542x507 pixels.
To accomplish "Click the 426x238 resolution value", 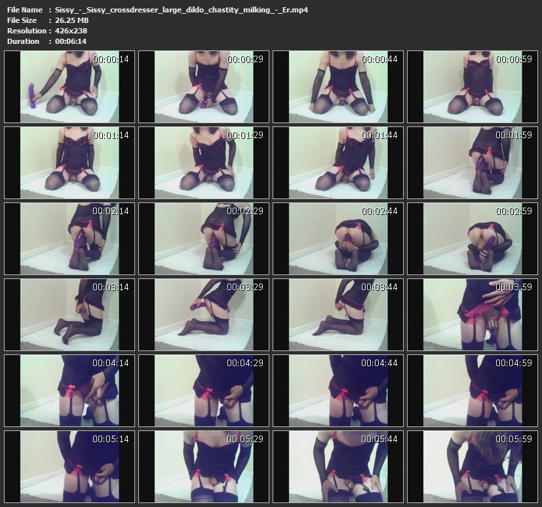I will point(71,31).
